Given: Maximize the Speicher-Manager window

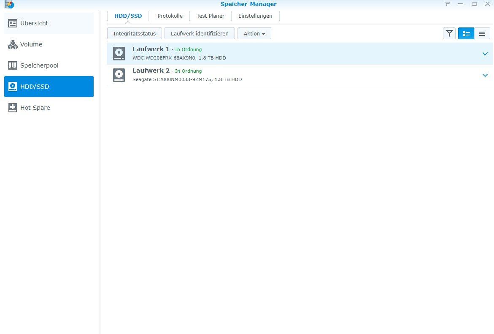Looking at the screenshot, I should 474,4.
